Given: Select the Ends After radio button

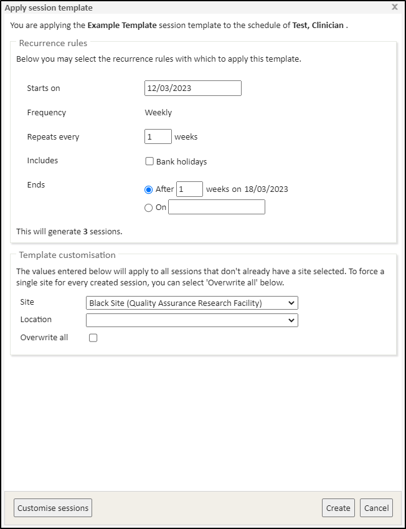Looking at the screenshot, I should [x=149, y=189].
